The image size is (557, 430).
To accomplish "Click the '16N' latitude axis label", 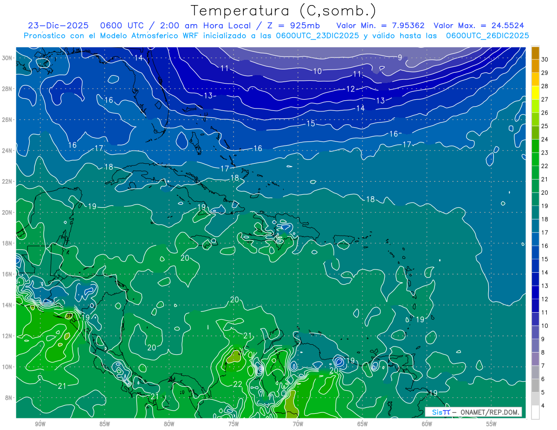I will click(x=7, y=274).
